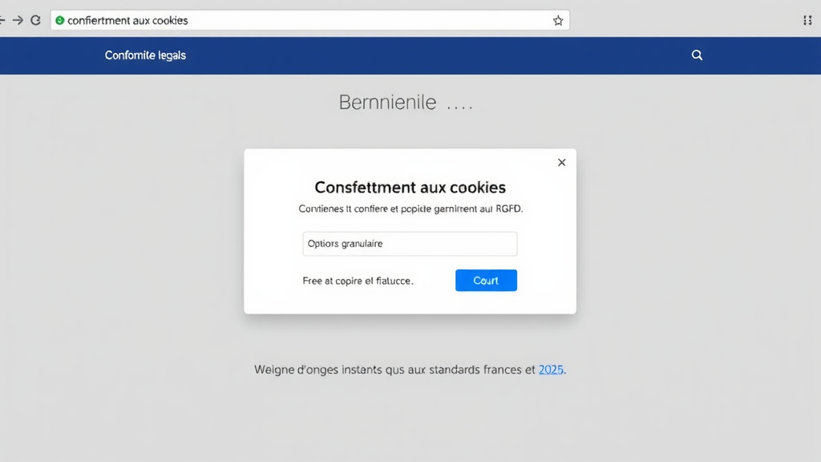Go forward using the forward arrow
Viewport: 821px width, 462px height.
[19, 20]
